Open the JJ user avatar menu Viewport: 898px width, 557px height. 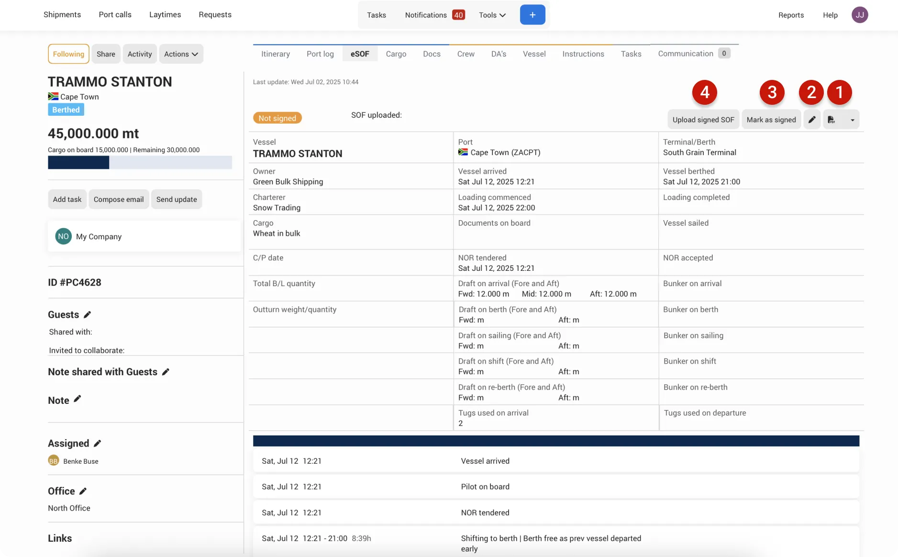click(x=859, y=15)
